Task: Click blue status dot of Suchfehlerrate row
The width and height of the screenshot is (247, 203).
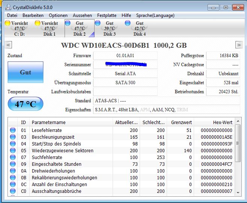Action: tap(13, 157)
